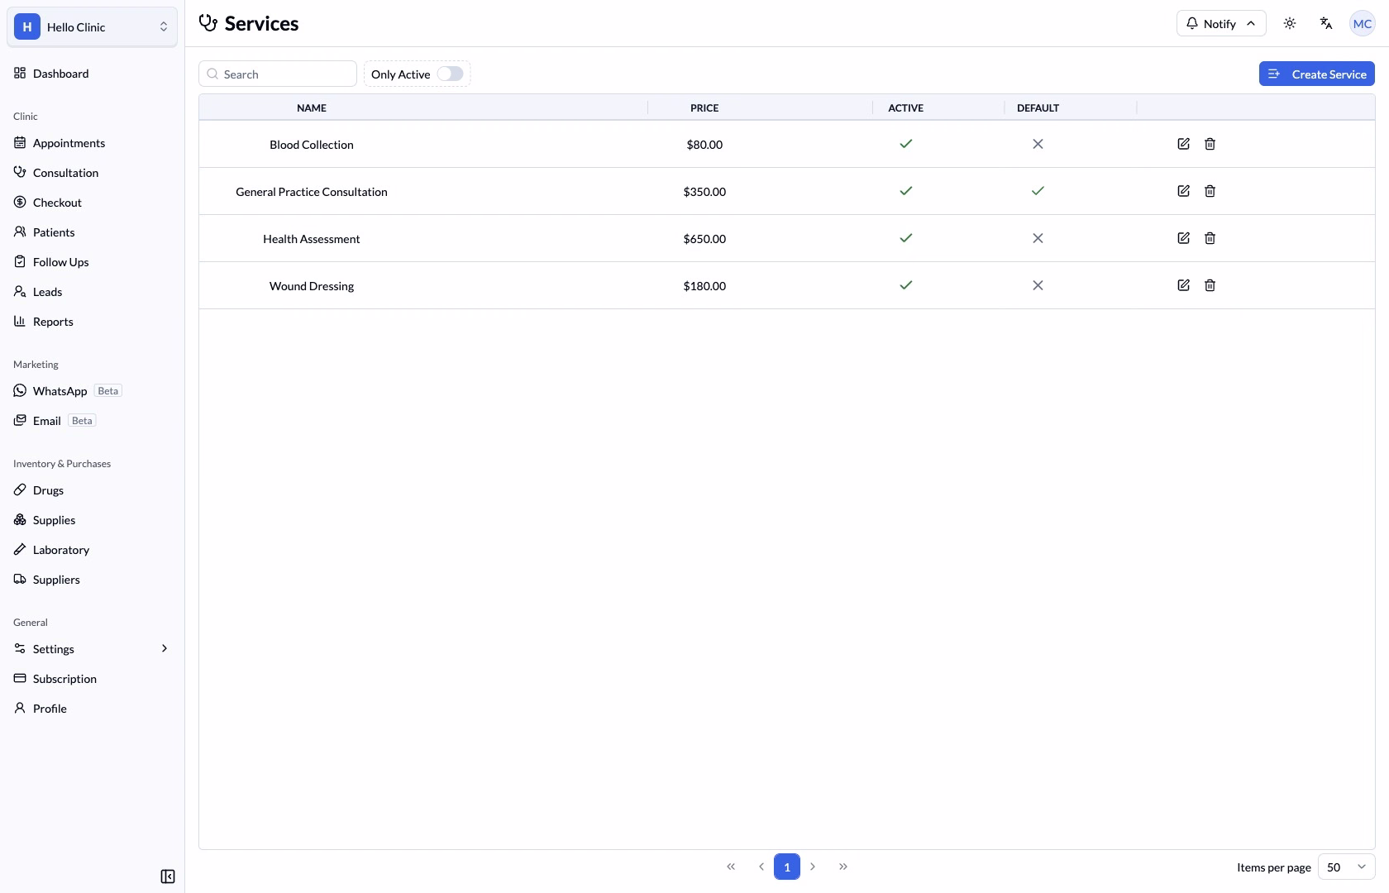Click the $180.00 price cell
The width and height of the screenshot is (1389, 893).
click(704, 286)
